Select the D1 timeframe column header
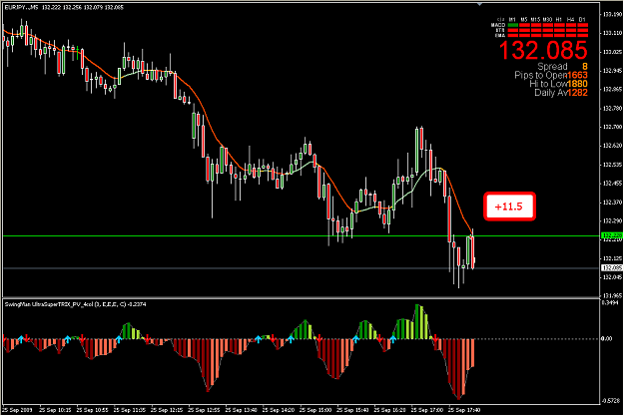The width and height of the screenshot is (624, 416). click(x=582, y=20)
